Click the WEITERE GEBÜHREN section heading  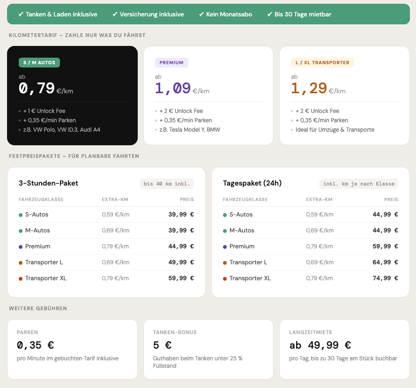click(x=38, y=308)
